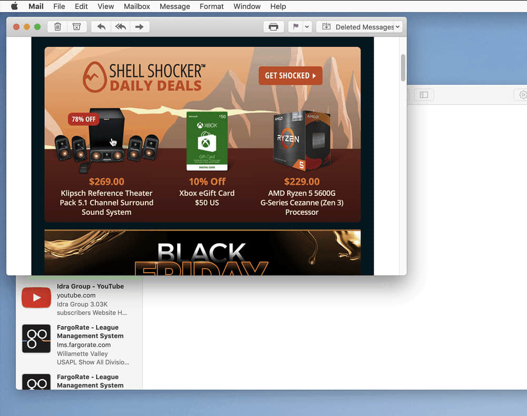Open the AMD Ryzen 5 processor box image

302,141
